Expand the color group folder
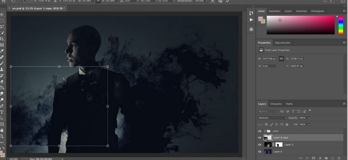This screenshot has width=348, height=160. (x=264, y=131)
